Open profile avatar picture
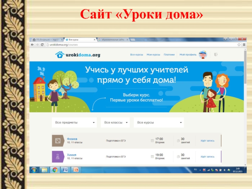The image size is (252, 189). coord(203,54)
